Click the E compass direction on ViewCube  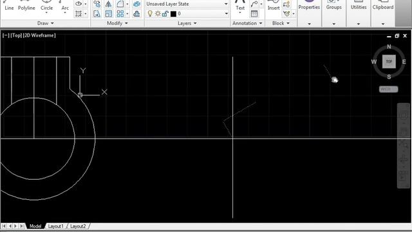pyautogui.click(x=404, y=62)
